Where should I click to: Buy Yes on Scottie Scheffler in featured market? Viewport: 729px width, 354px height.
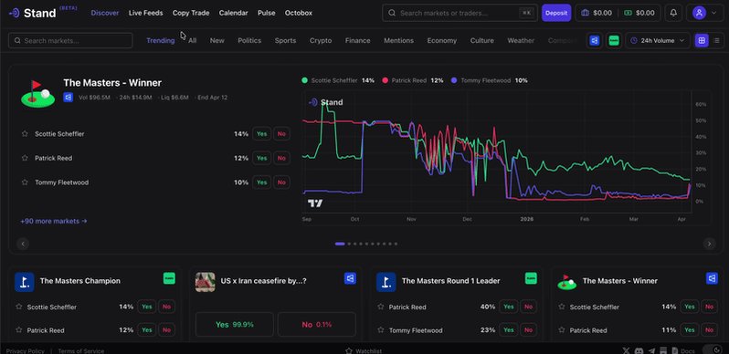click(262, 134)
